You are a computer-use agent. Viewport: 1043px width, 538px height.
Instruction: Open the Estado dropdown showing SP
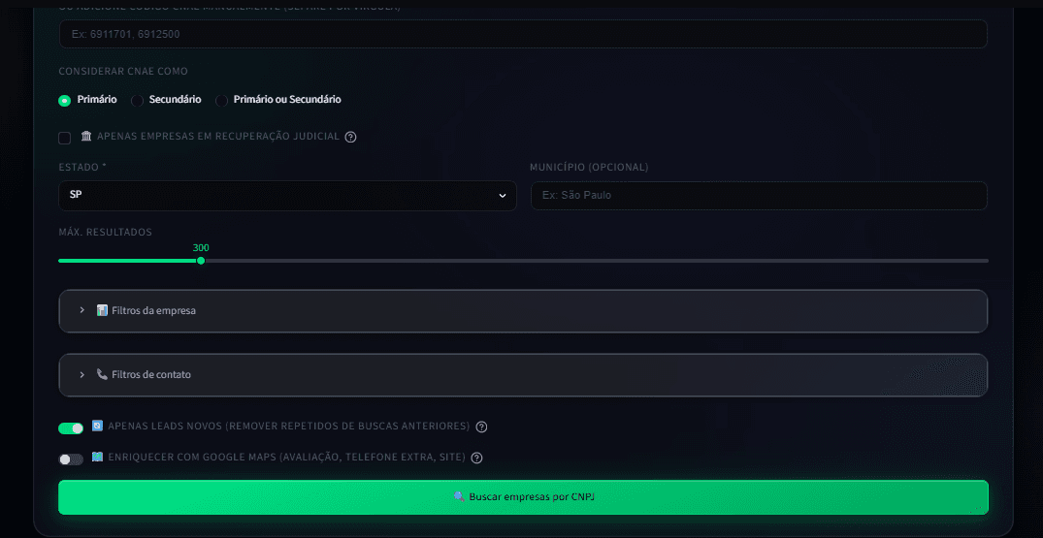287,195
